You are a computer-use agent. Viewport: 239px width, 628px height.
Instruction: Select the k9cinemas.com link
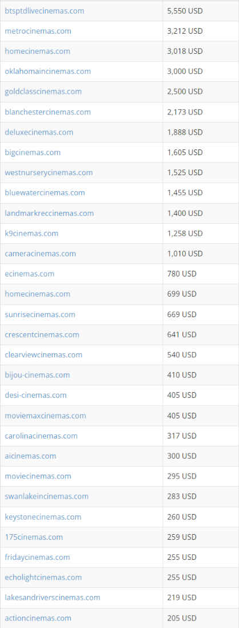click(x=31, y=233)
